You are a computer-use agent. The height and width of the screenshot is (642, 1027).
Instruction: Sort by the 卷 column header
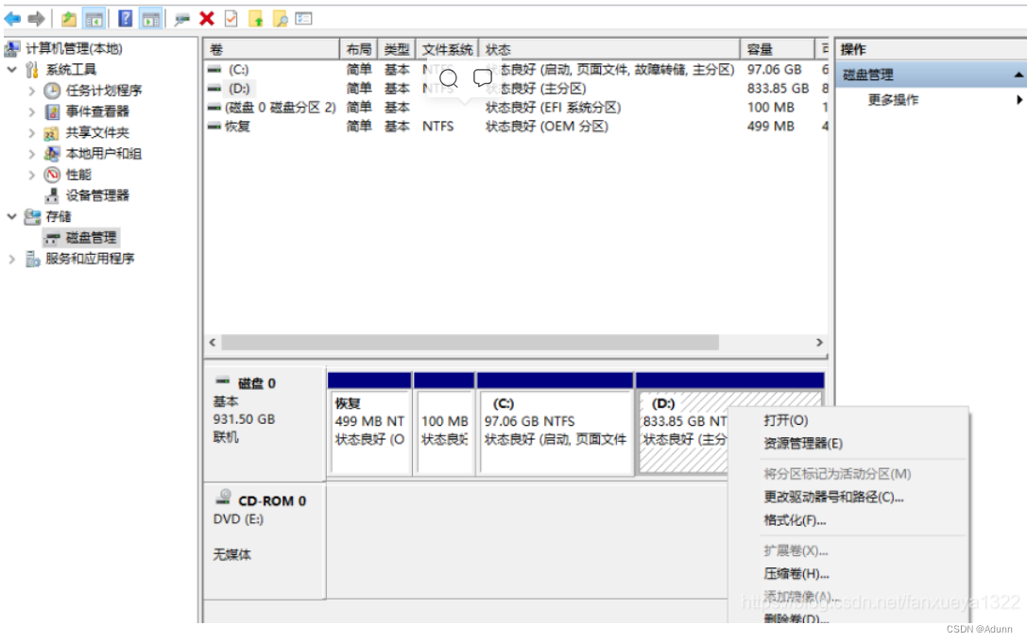tap(271, 49)
